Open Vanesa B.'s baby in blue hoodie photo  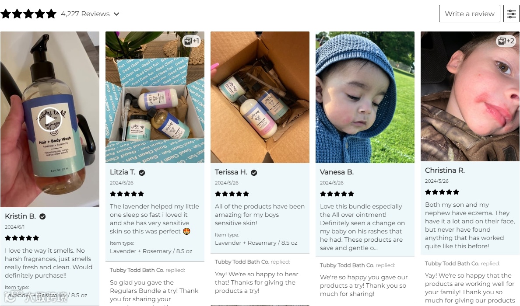[x=365, y=97]
